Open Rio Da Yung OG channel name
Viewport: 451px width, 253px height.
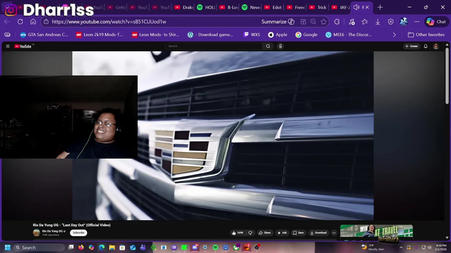52,231
